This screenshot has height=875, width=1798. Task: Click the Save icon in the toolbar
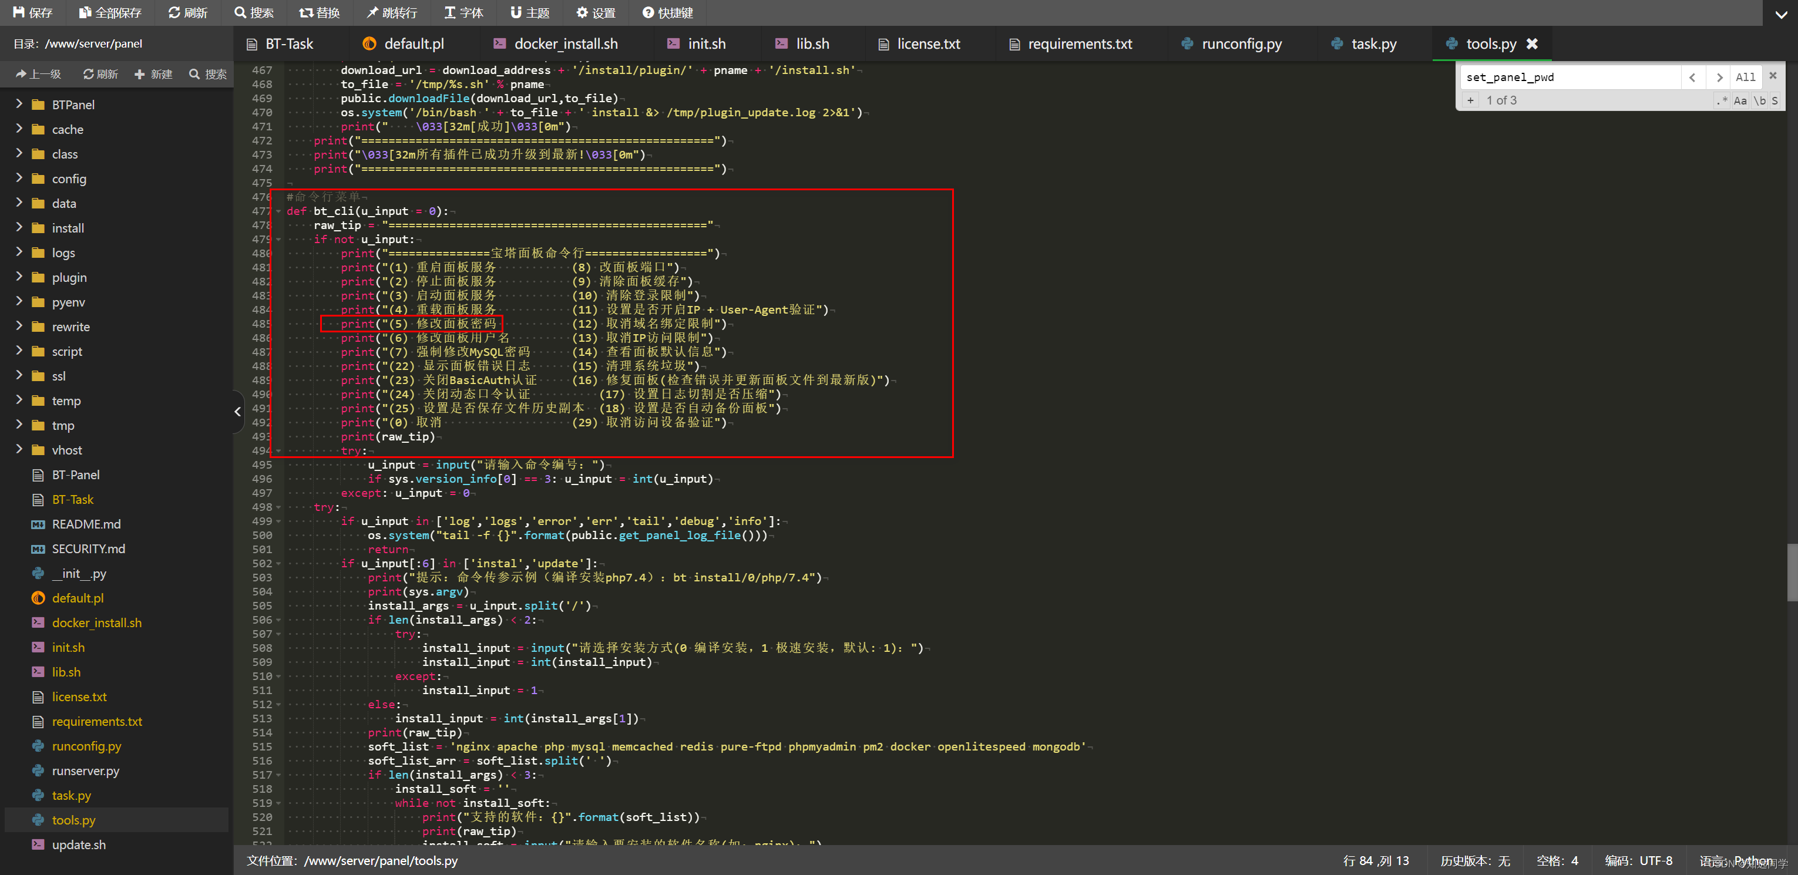coord(32,12)
